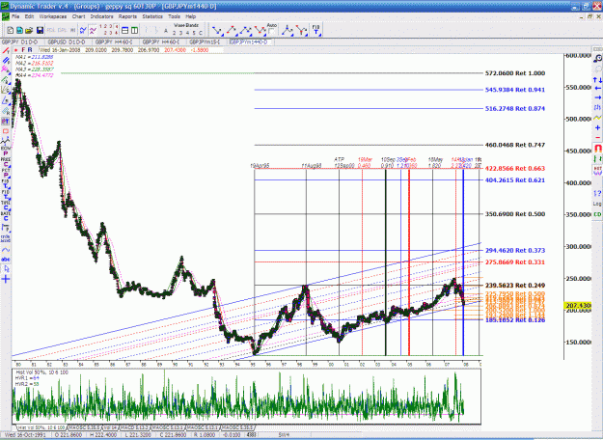Click the yellow 207.430 current price marker
The width and height of the screenshot is (603, 440).
point(578,305)
